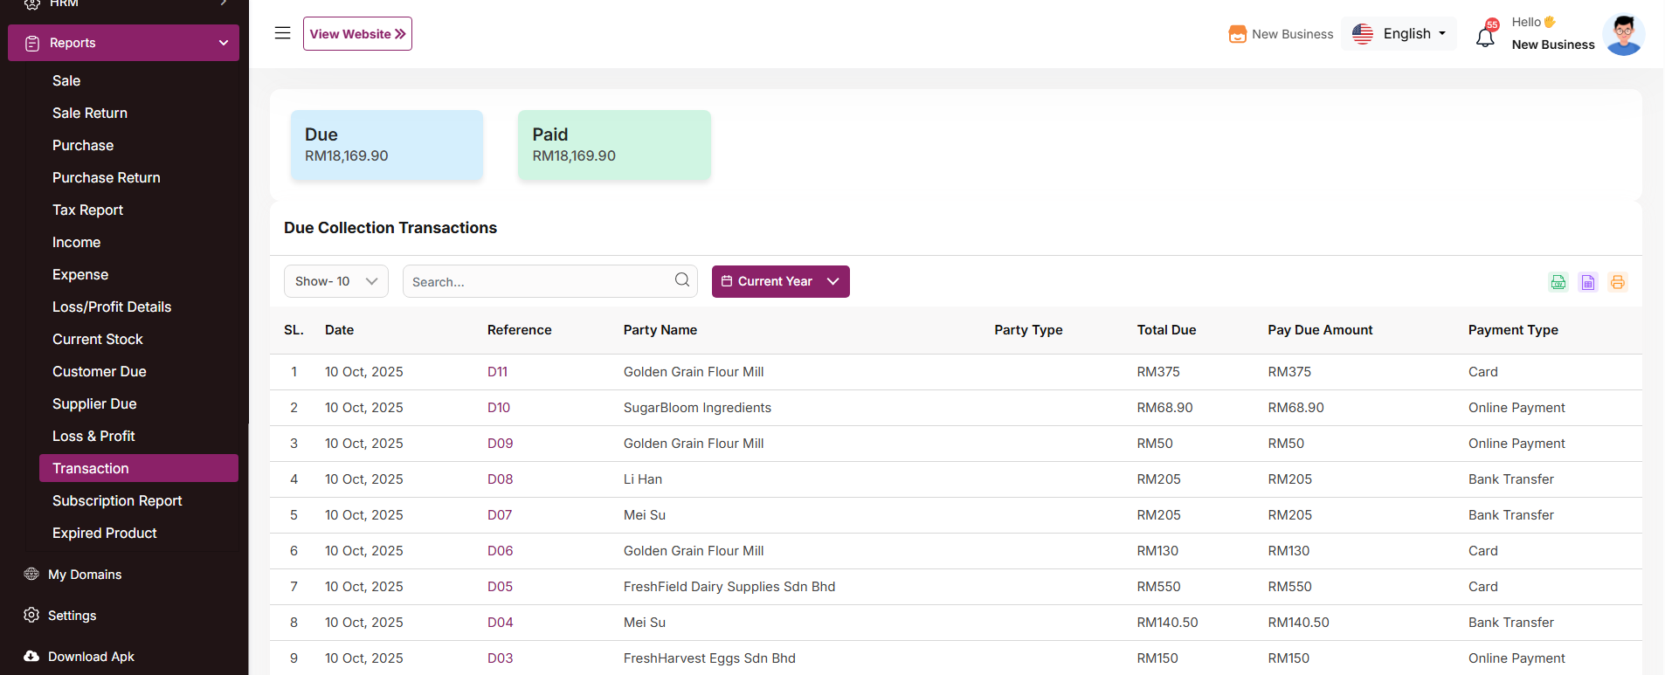The image size is (1665, 675).
Task: Open the user profile avatar
Action: (1623, 34)
